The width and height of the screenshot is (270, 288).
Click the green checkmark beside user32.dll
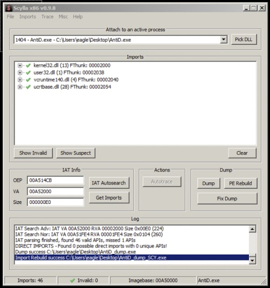click(x=28, y=73)
